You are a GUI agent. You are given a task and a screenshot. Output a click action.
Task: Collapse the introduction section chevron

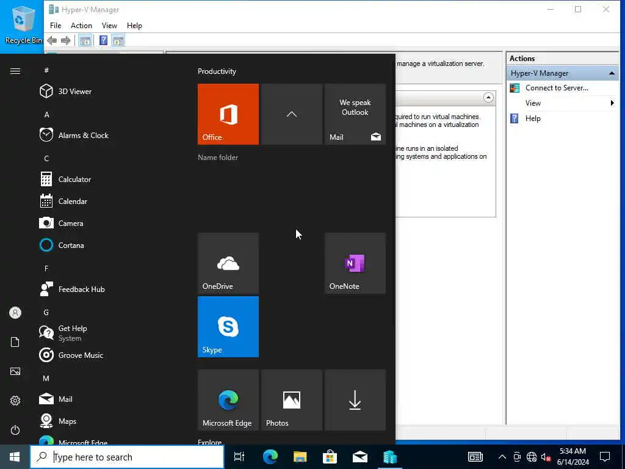coord(488,97)
